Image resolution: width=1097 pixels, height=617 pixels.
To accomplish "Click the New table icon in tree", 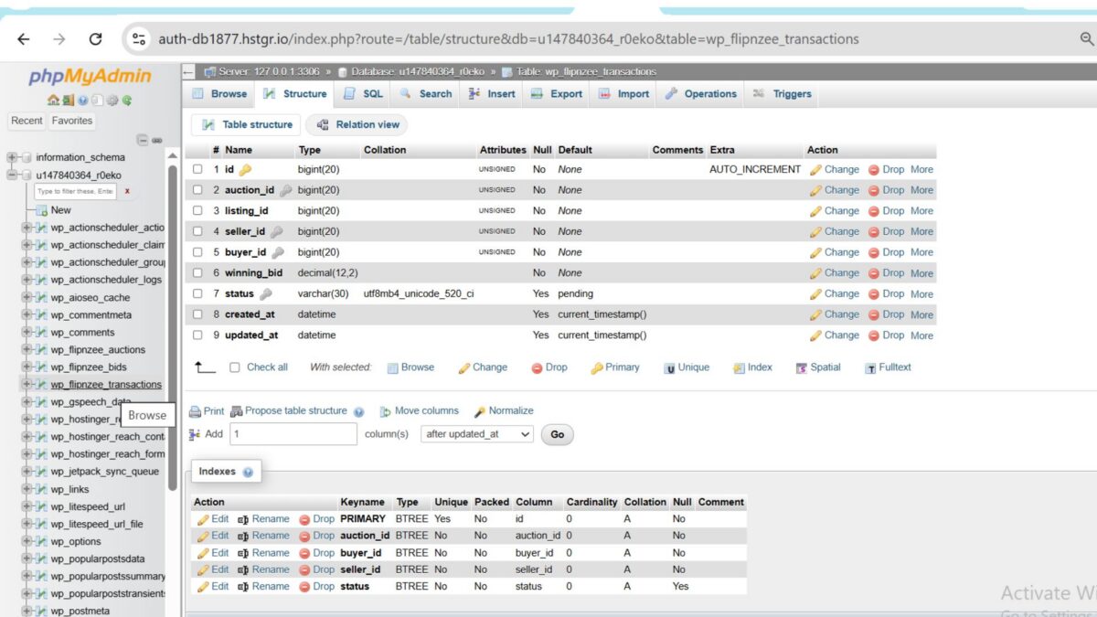I will click(42, 209).
